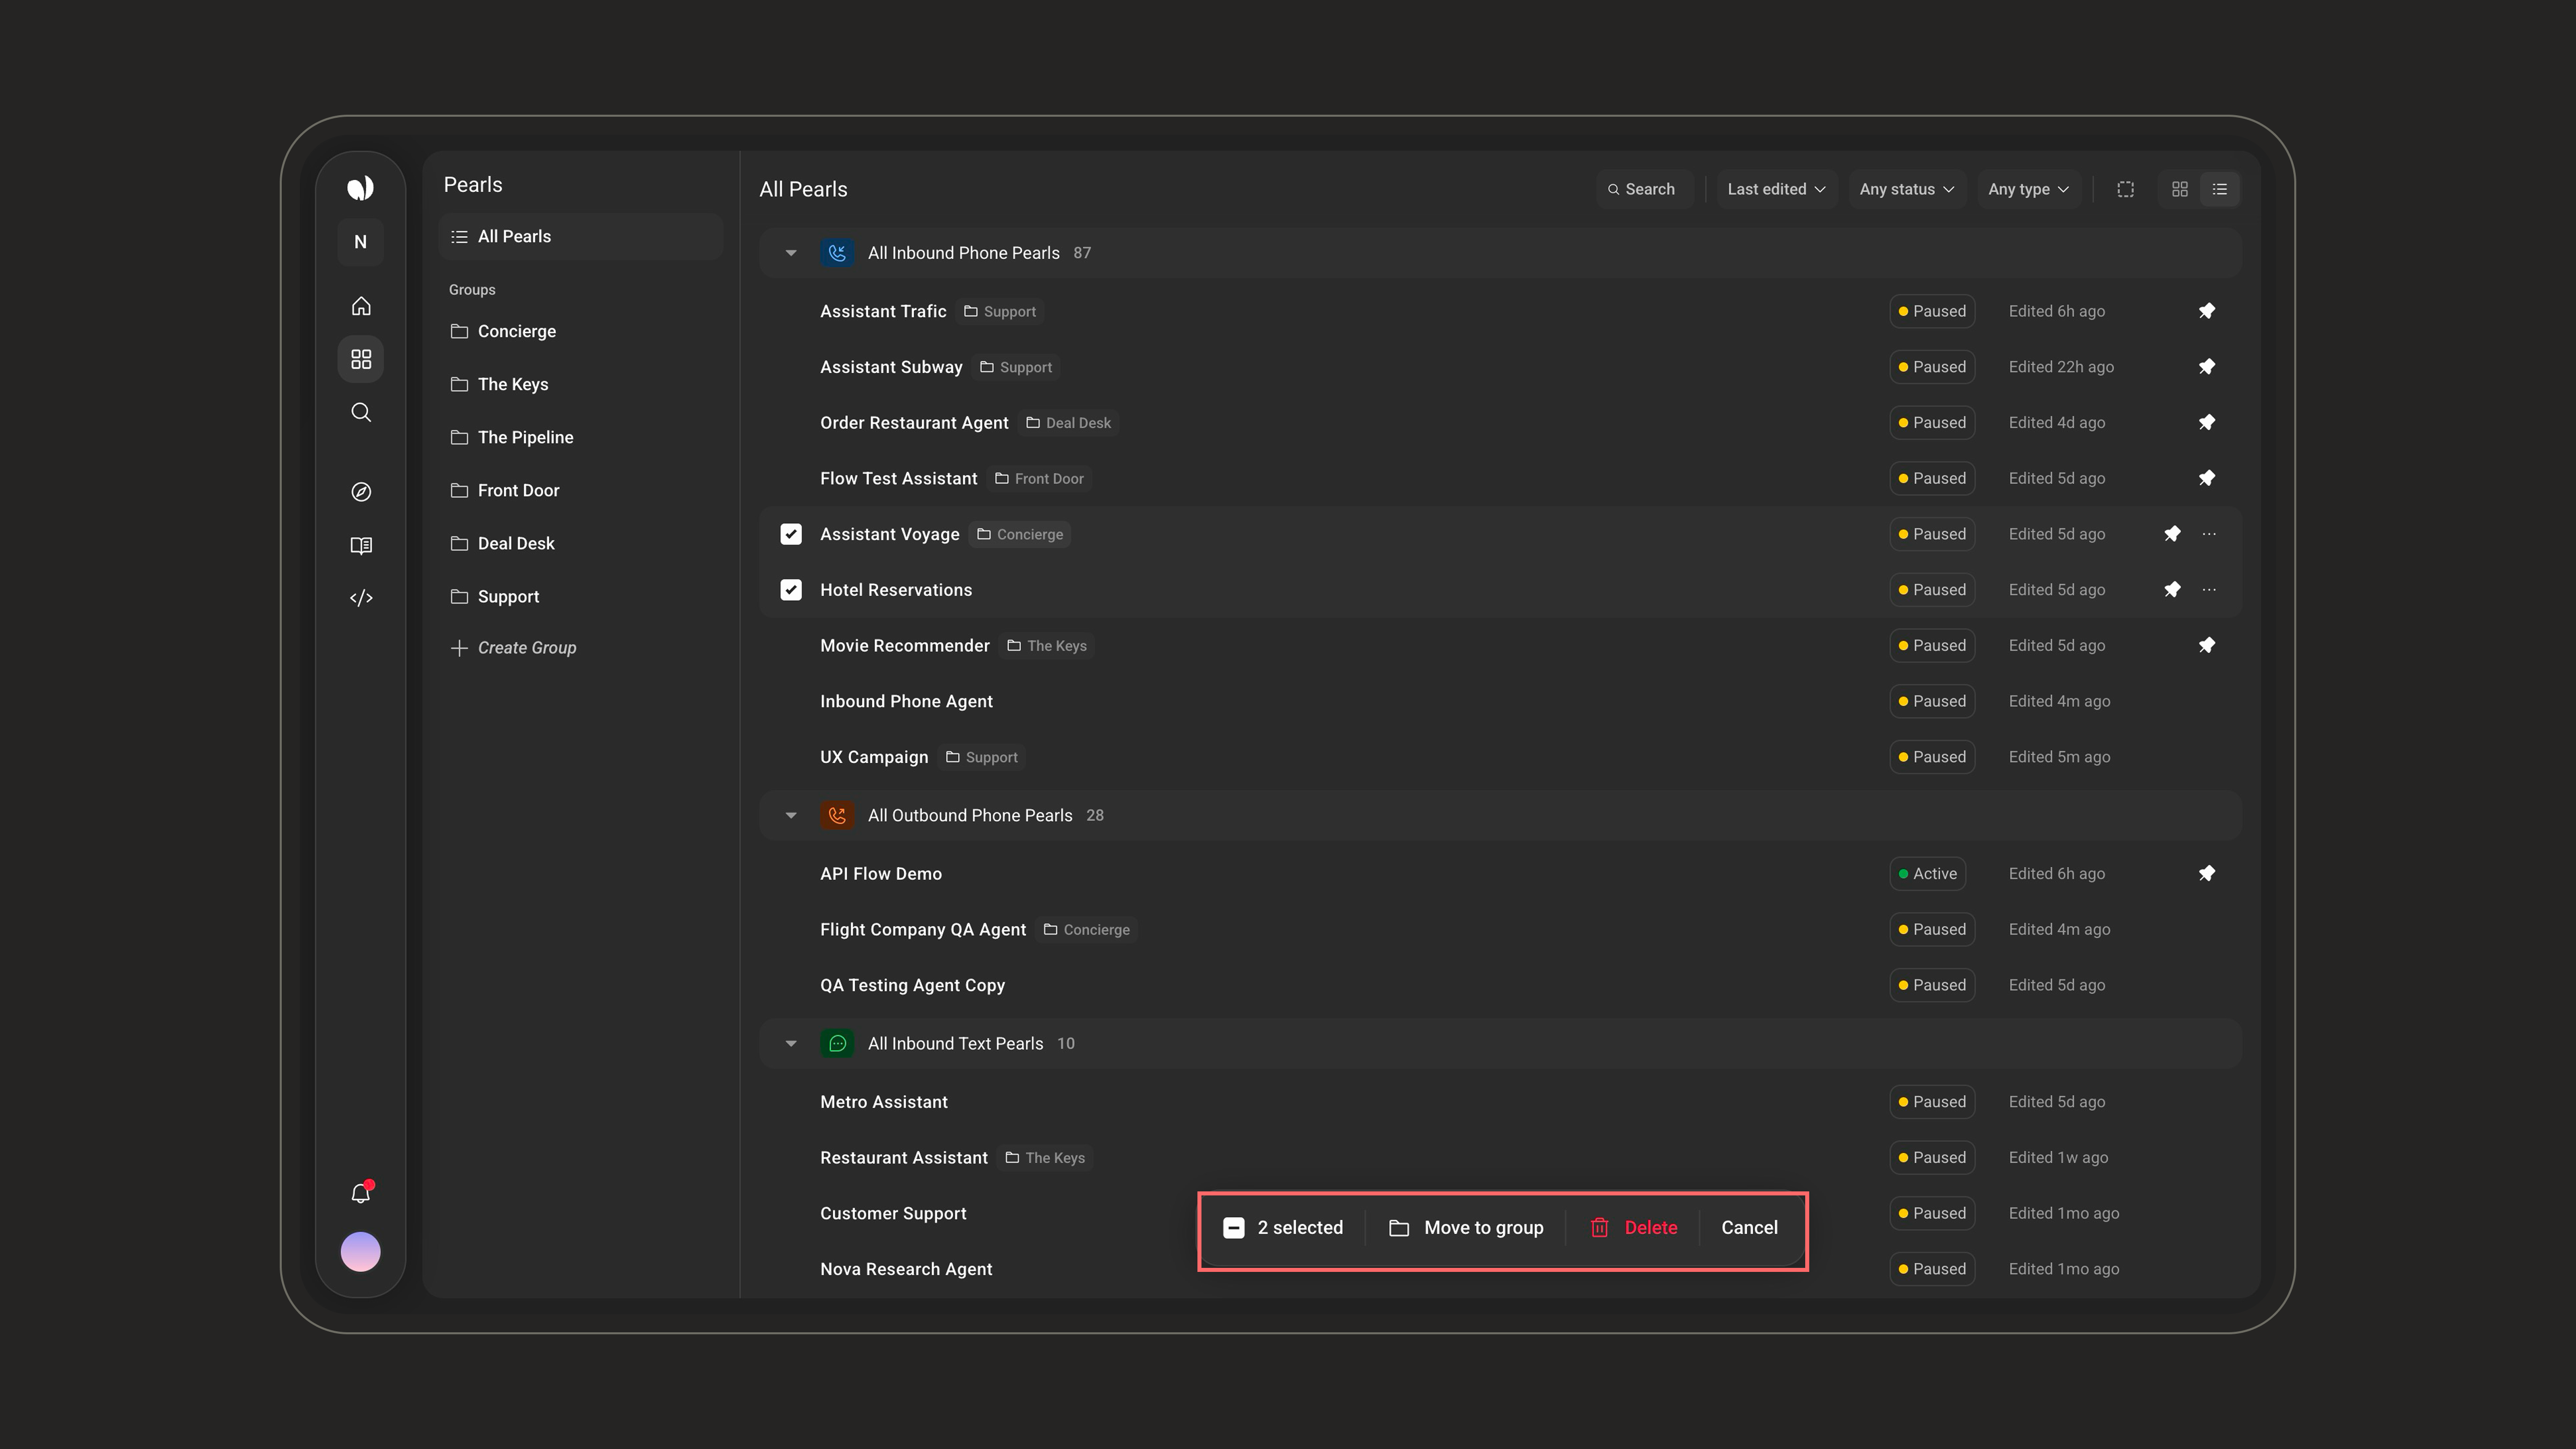
Task: Open the book documentation icon
Action: [361, 545]
